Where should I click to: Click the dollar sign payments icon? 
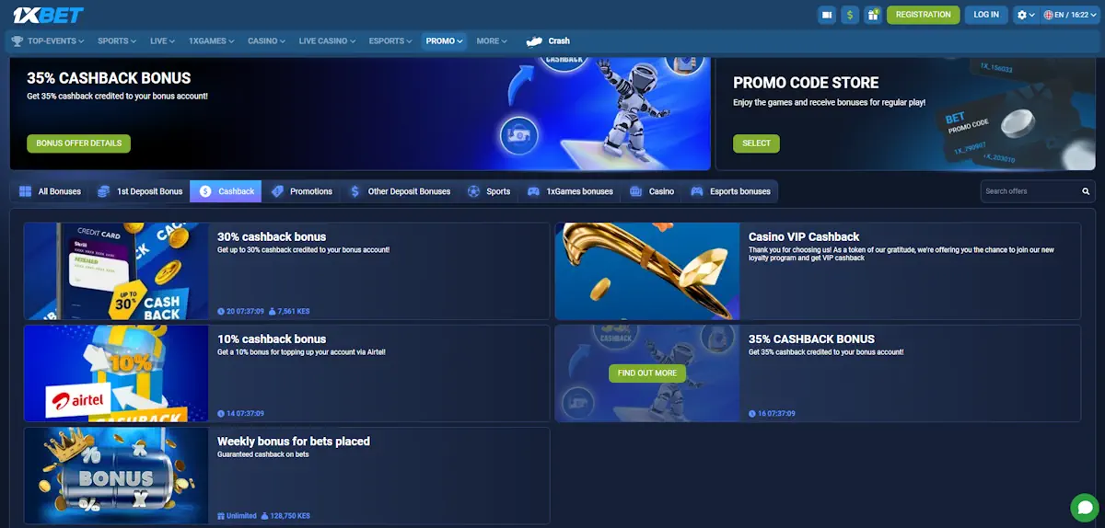[849, 15]
